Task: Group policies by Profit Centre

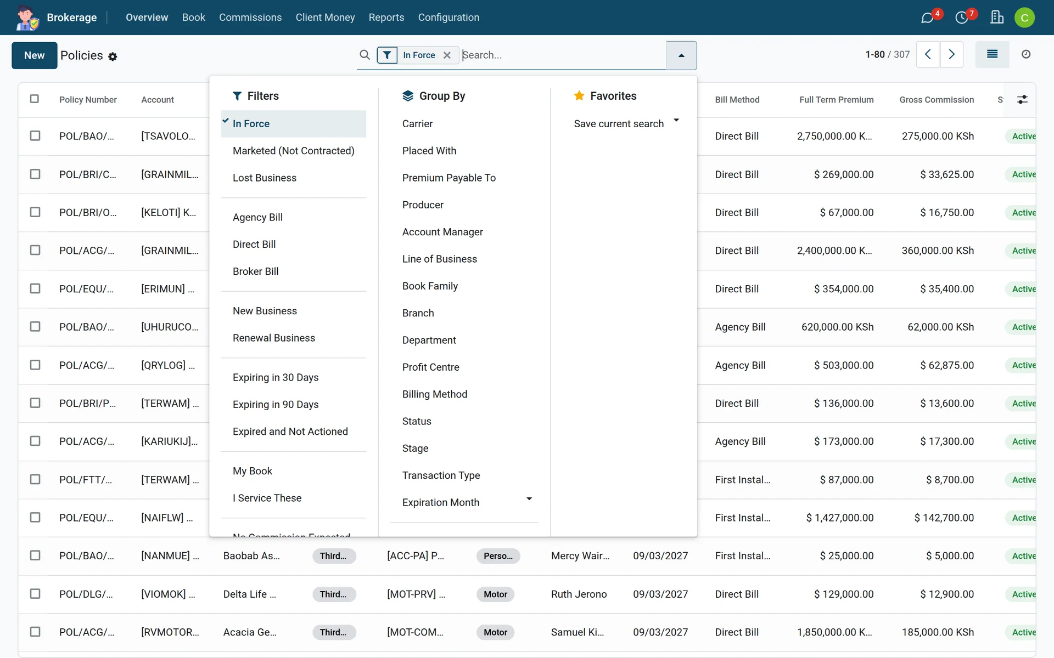Action: tap(464, 367)
